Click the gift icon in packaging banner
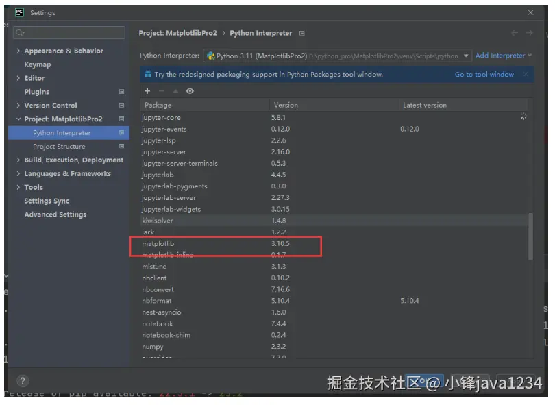This screenshot has height=405, width=555. pos(147,74)
